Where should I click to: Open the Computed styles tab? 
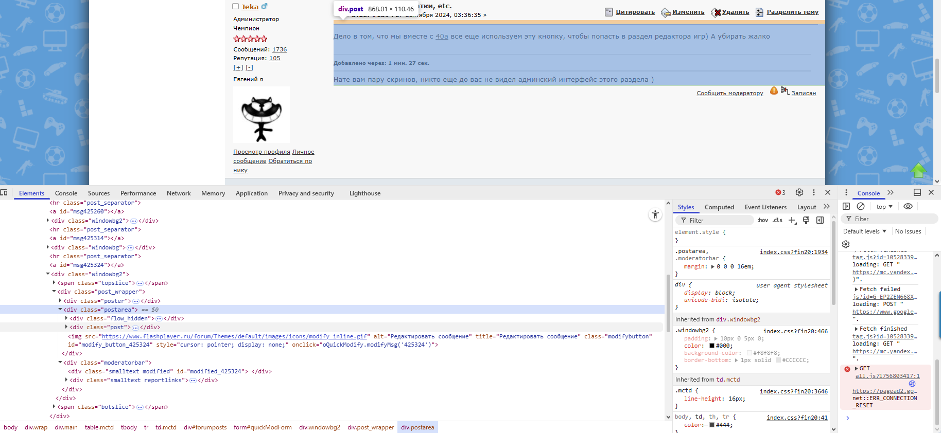(x=719, y=207)
